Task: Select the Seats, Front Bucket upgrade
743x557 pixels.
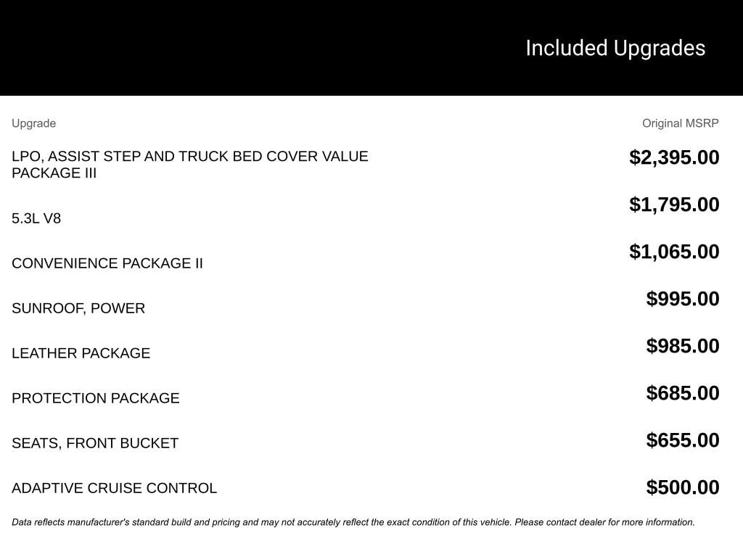Action: pyautogui.click(x=95, y=443)
